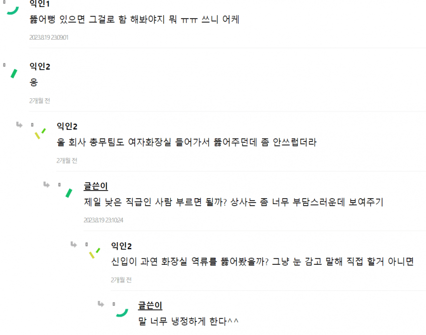Click 익인1's profile avatar at the top
This screenshot has width=426, height=335.
pos(13,10)
